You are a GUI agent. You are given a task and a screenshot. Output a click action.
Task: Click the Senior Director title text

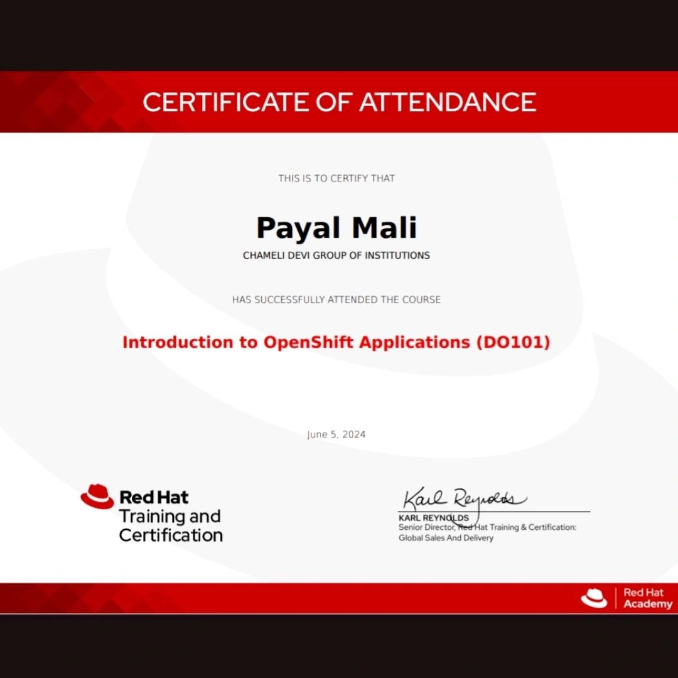(x=488, y=528)
